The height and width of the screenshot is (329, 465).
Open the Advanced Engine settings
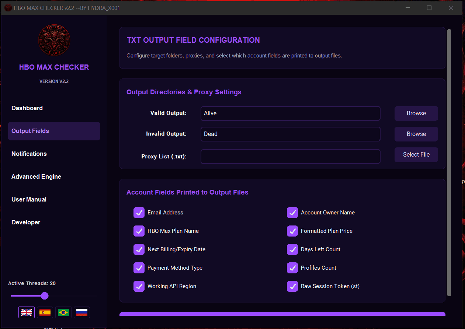[54, 177]
